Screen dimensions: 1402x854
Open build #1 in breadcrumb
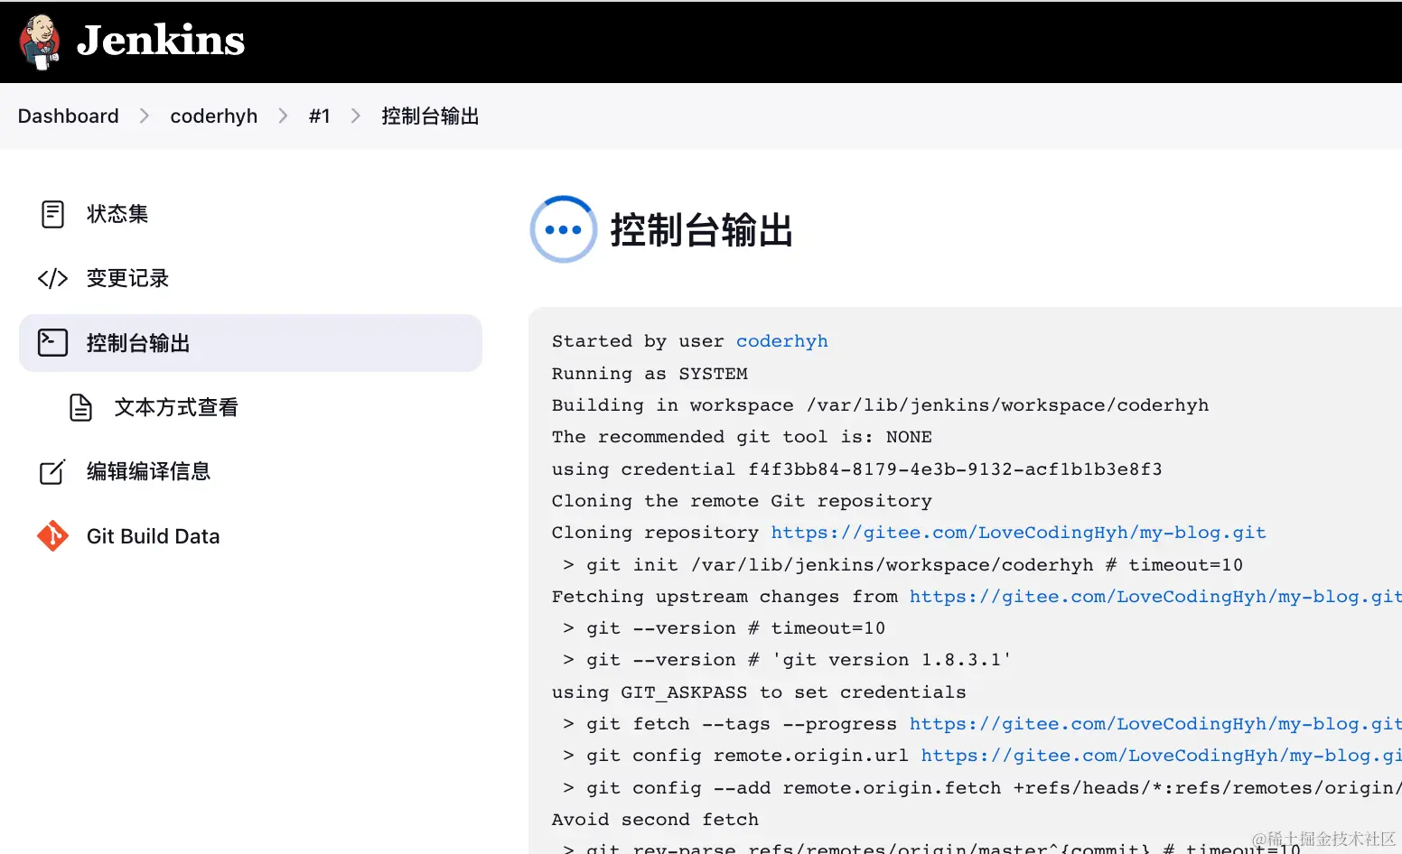320,116
